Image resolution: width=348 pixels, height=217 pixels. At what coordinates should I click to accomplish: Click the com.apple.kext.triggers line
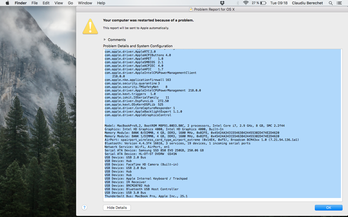(x=130, y=94)
